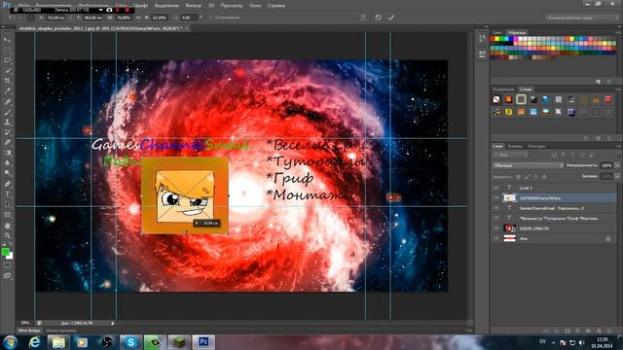Open the layer filter kind dropdown
623x350 pixels.
click(x=510, y=156)
